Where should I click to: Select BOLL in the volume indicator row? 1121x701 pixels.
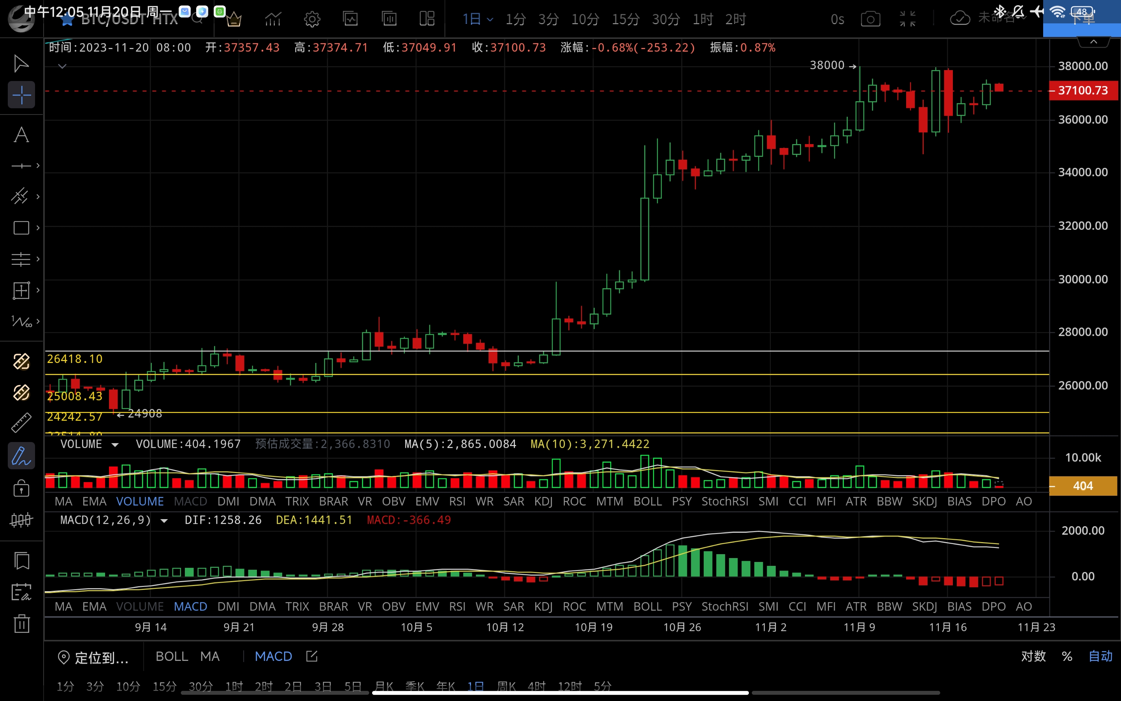point(648,501)
